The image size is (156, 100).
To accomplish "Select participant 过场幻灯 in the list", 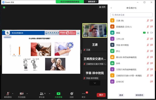I will tap(131, 82).
